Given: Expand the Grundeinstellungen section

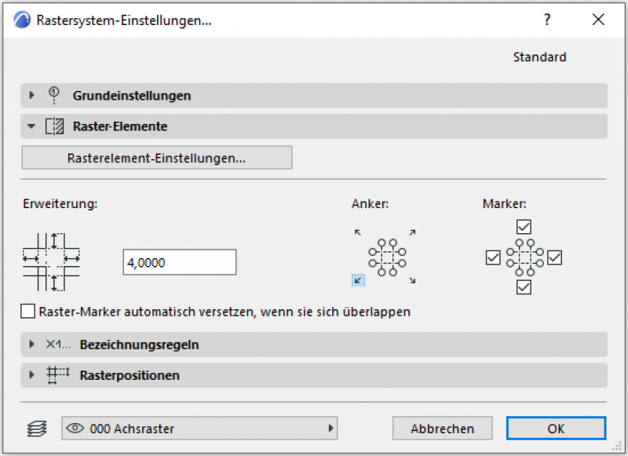Looking at the screenshot, I should (32, 96).
